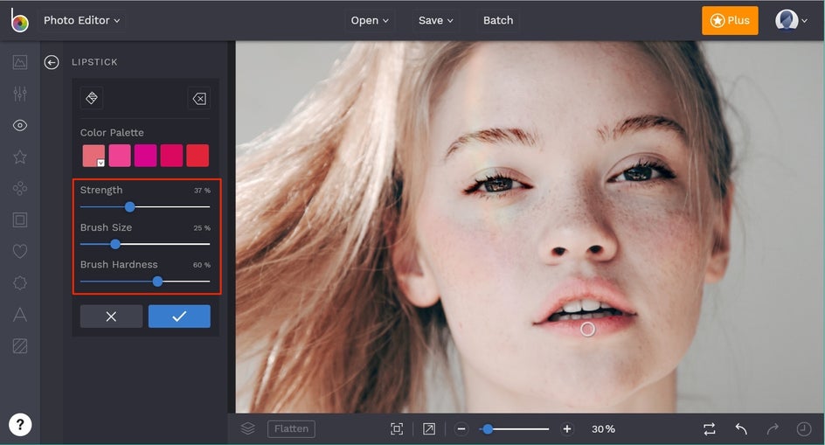The width and height of the screenshot is (825, 445).
Task: Open Batch processing
Action: click(x=498, y=20)
